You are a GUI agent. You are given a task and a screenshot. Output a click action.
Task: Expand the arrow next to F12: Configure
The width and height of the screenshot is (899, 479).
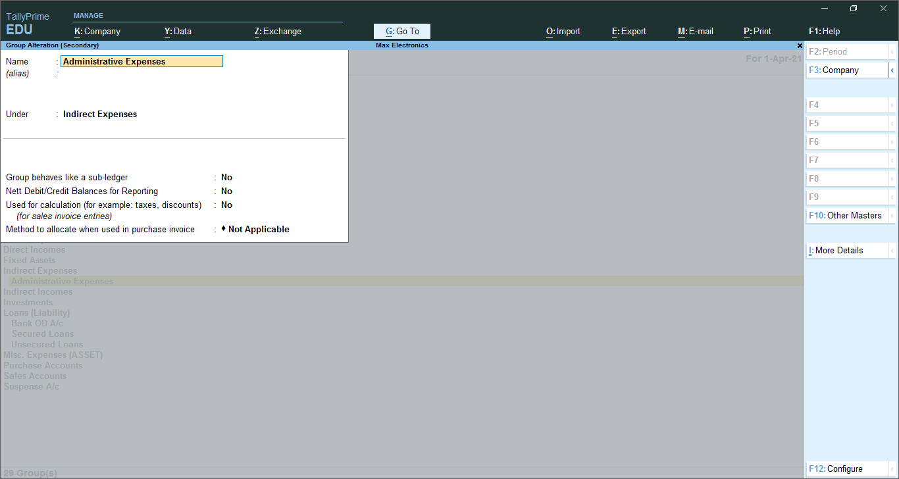click(x=892, y=468)
